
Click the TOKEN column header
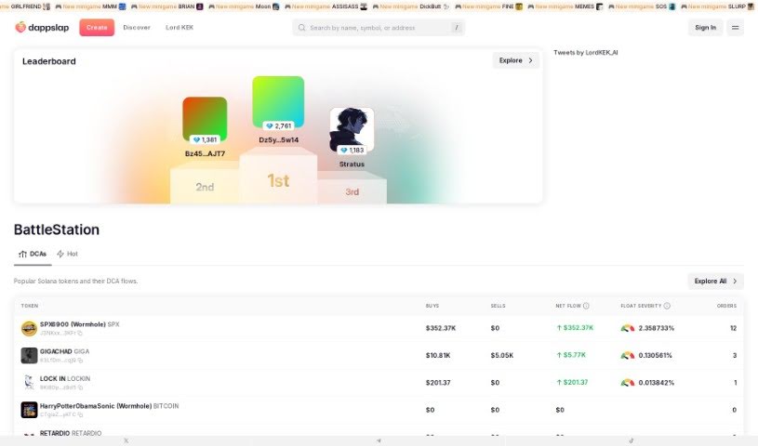pyautogui.click(x=30, y=306)
